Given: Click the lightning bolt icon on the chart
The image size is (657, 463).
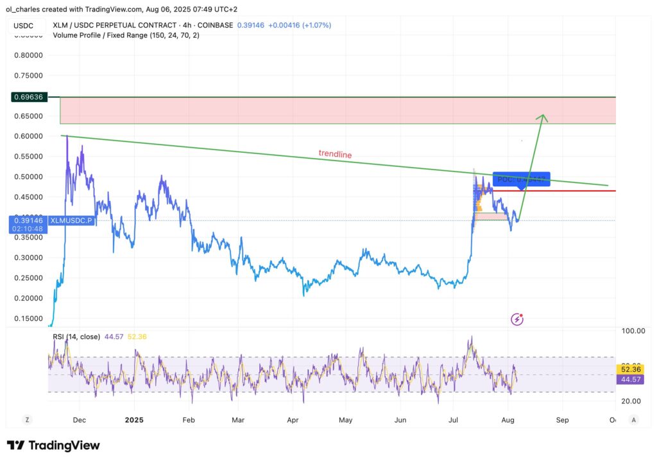Looking at the screenshot, I should (x=516, y=319).
